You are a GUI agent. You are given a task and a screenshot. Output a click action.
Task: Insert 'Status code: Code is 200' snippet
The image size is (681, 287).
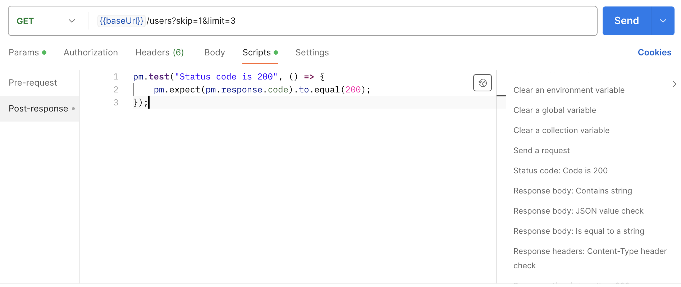click(560, 171)
